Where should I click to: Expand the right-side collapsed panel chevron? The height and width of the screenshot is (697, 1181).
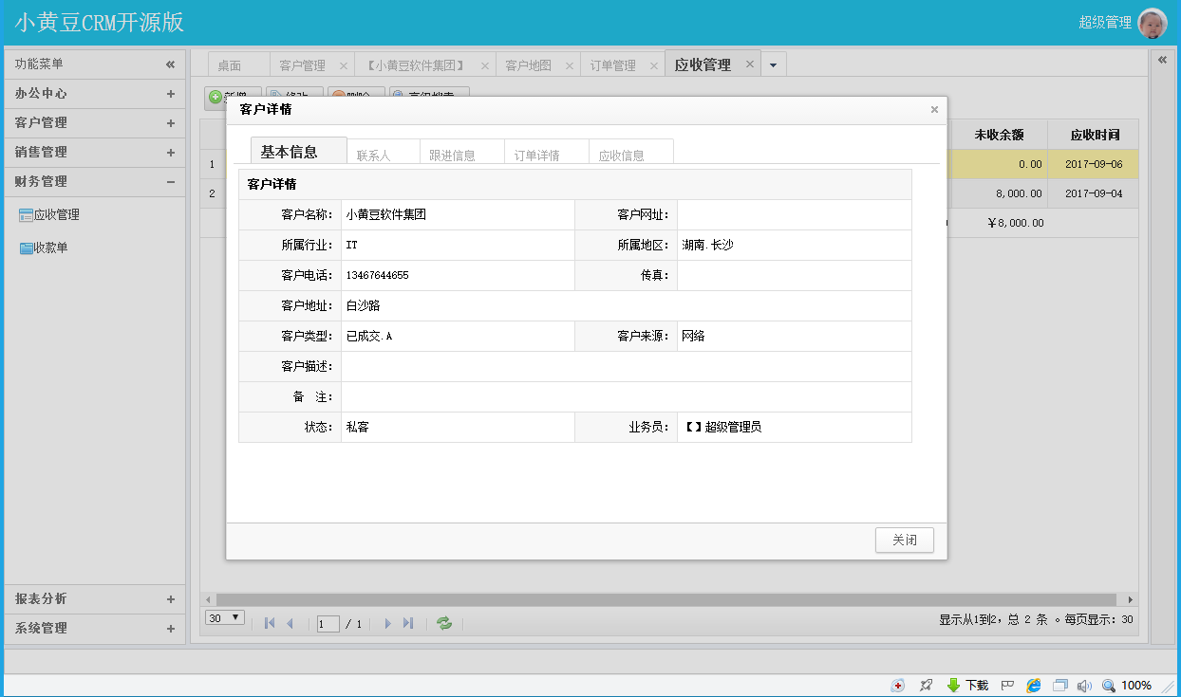pos(1162,59)
